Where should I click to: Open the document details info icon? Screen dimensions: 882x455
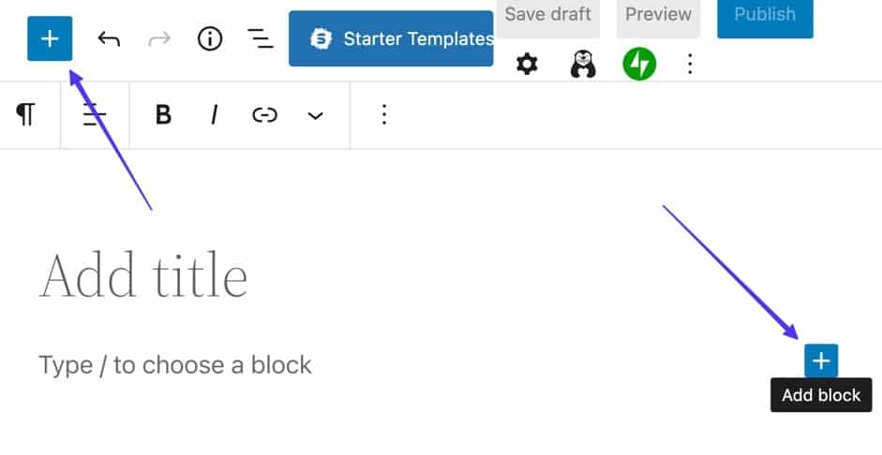[x=210, y=38]
